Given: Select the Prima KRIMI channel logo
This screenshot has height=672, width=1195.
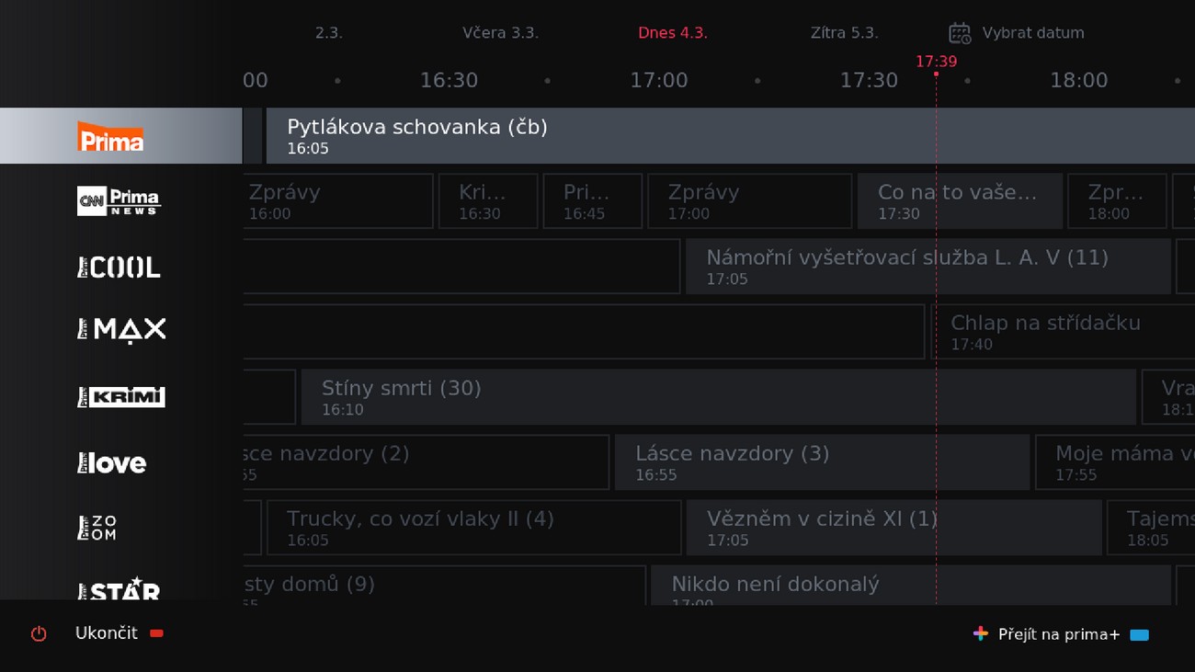Looking at the screenshot, I should pyautogui.click(x=121, y=397).
